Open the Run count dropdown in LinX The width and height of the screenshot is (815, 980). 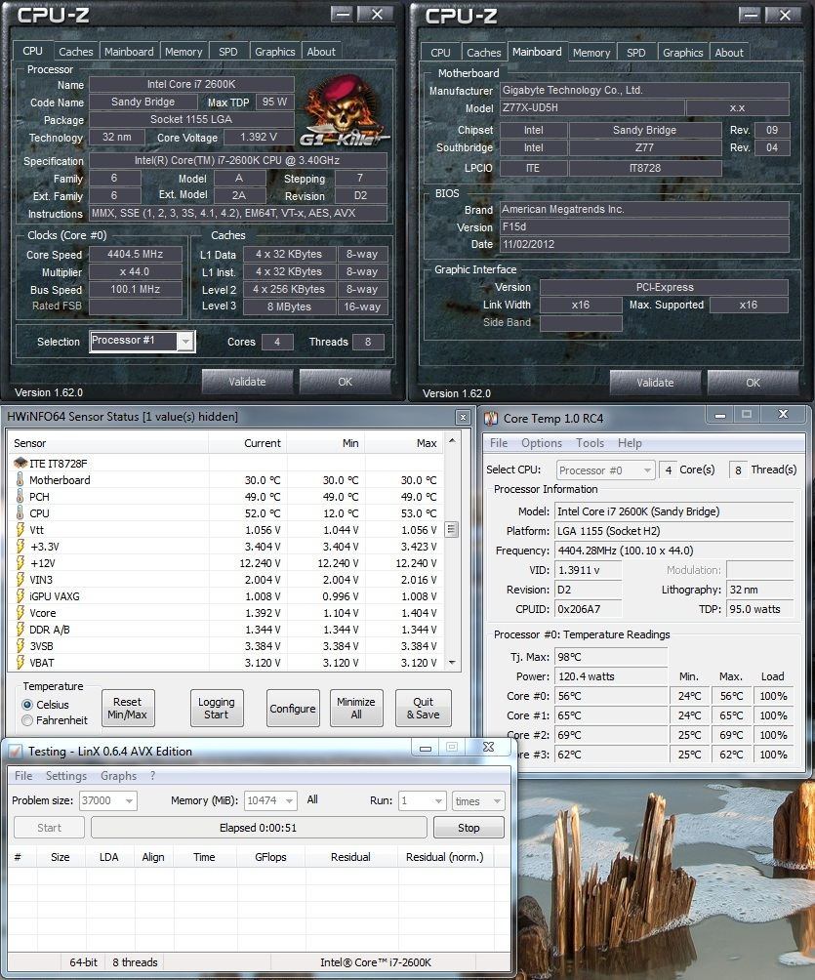(438, 800)
